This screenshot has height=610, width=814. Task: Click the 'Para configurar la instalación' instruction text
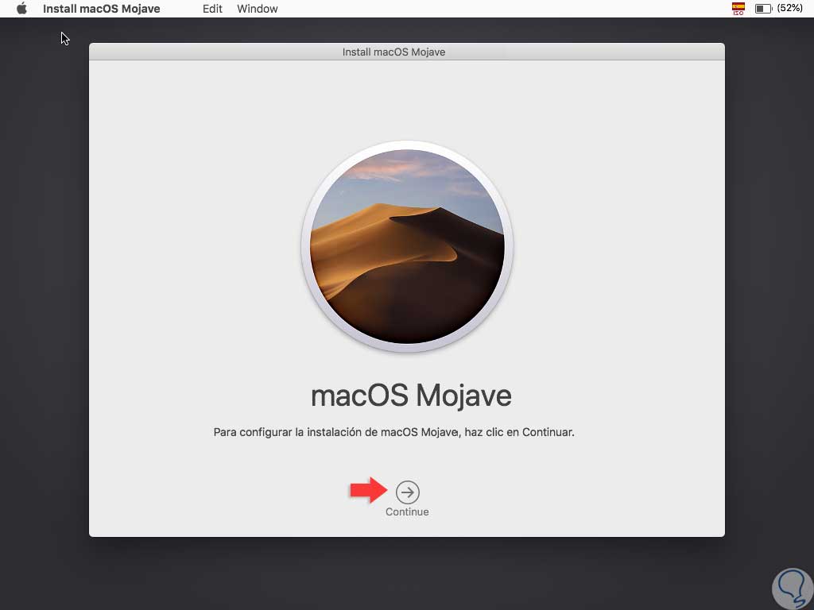[394, 432]
